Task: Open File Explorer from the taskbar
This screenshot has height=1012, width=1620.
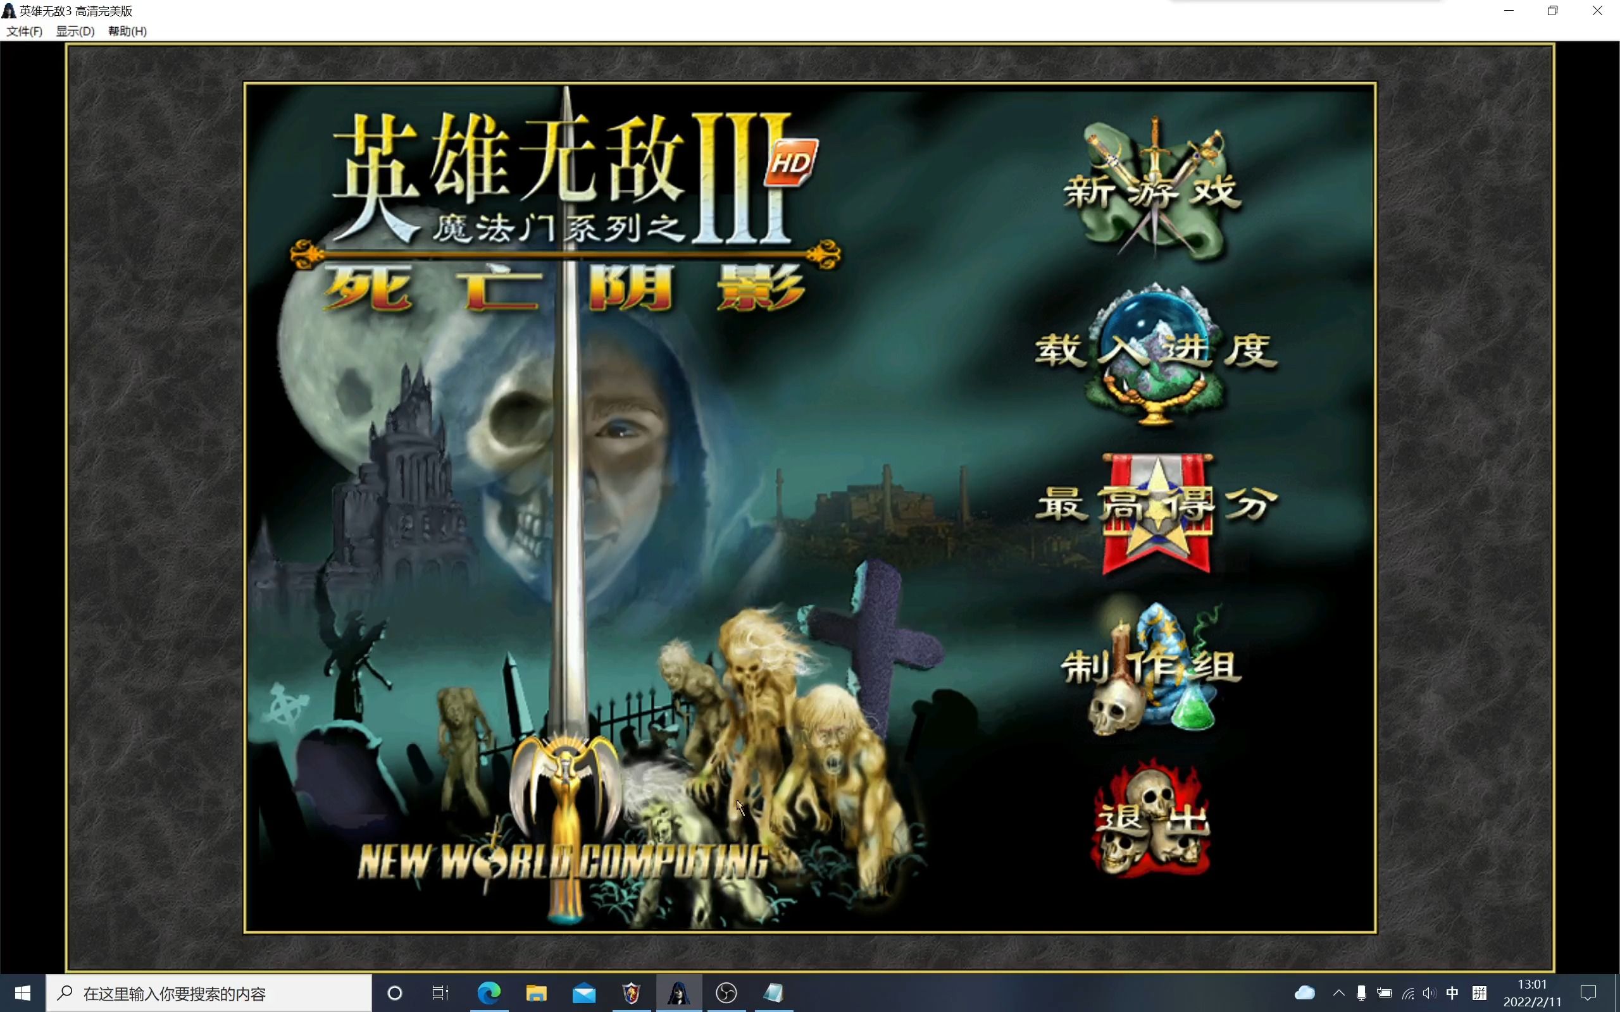Action: point(536,993)
